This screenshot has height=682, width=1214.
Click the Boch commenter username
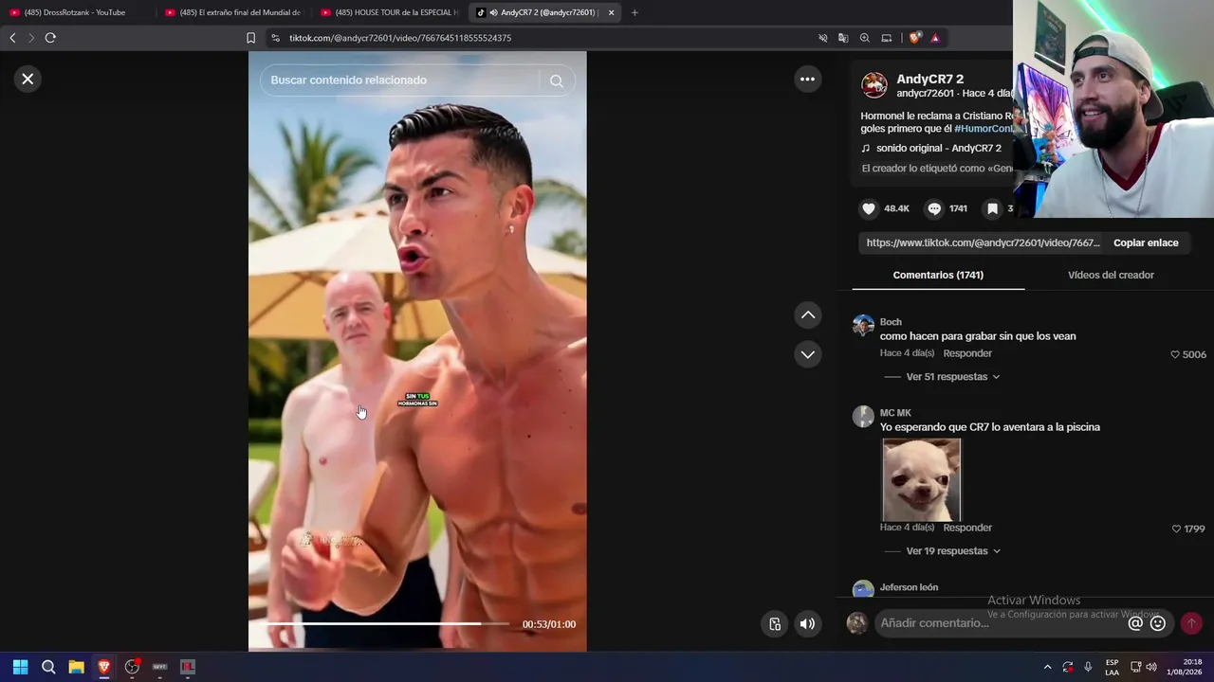(891, 322)
